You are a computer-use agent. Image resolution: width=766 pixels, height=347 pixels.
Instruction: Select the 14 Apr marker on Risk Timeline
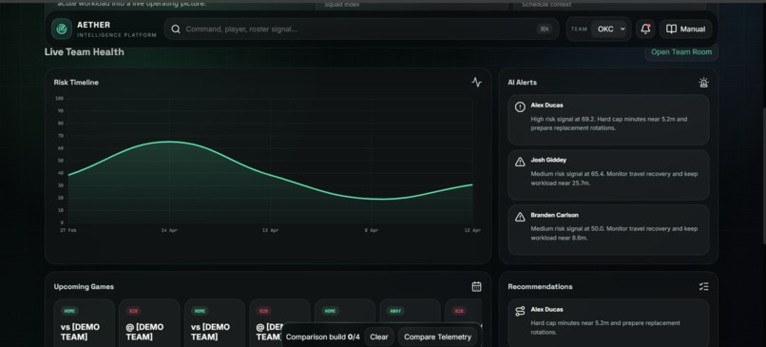pos(169,230)
